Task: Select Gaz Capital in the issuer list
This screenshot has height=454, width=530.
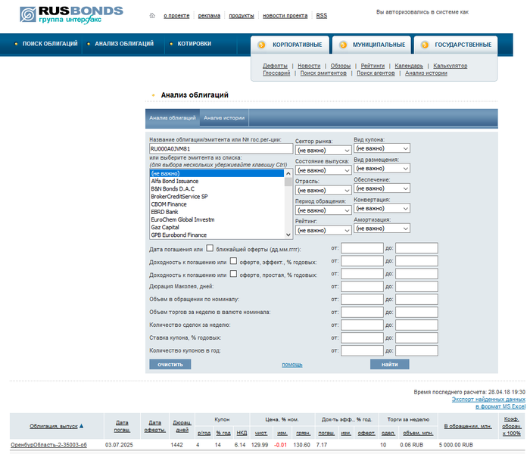Action: tap(165, 227)
